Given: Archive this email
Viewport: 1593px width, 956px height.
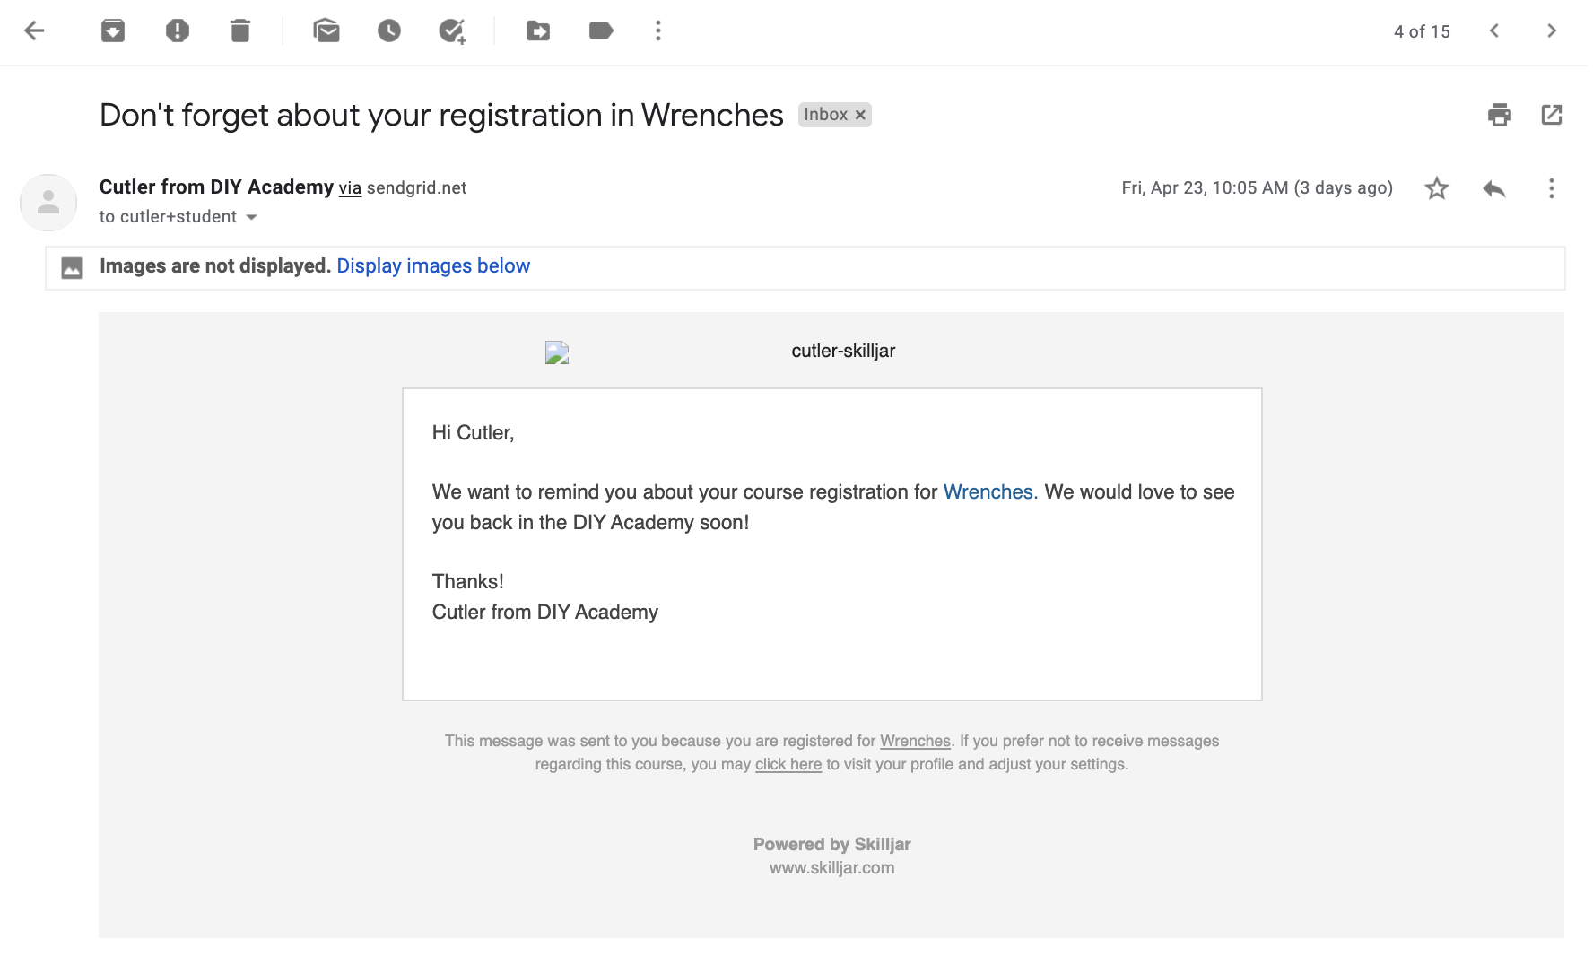Looking at the screenshot, I should click(113, 31).
